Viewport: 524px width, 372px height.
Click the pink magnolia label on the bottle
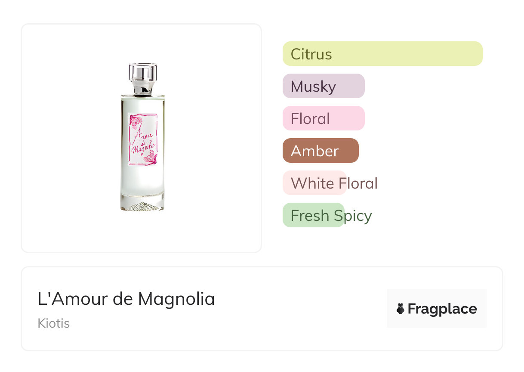click(x=143, y=139)
